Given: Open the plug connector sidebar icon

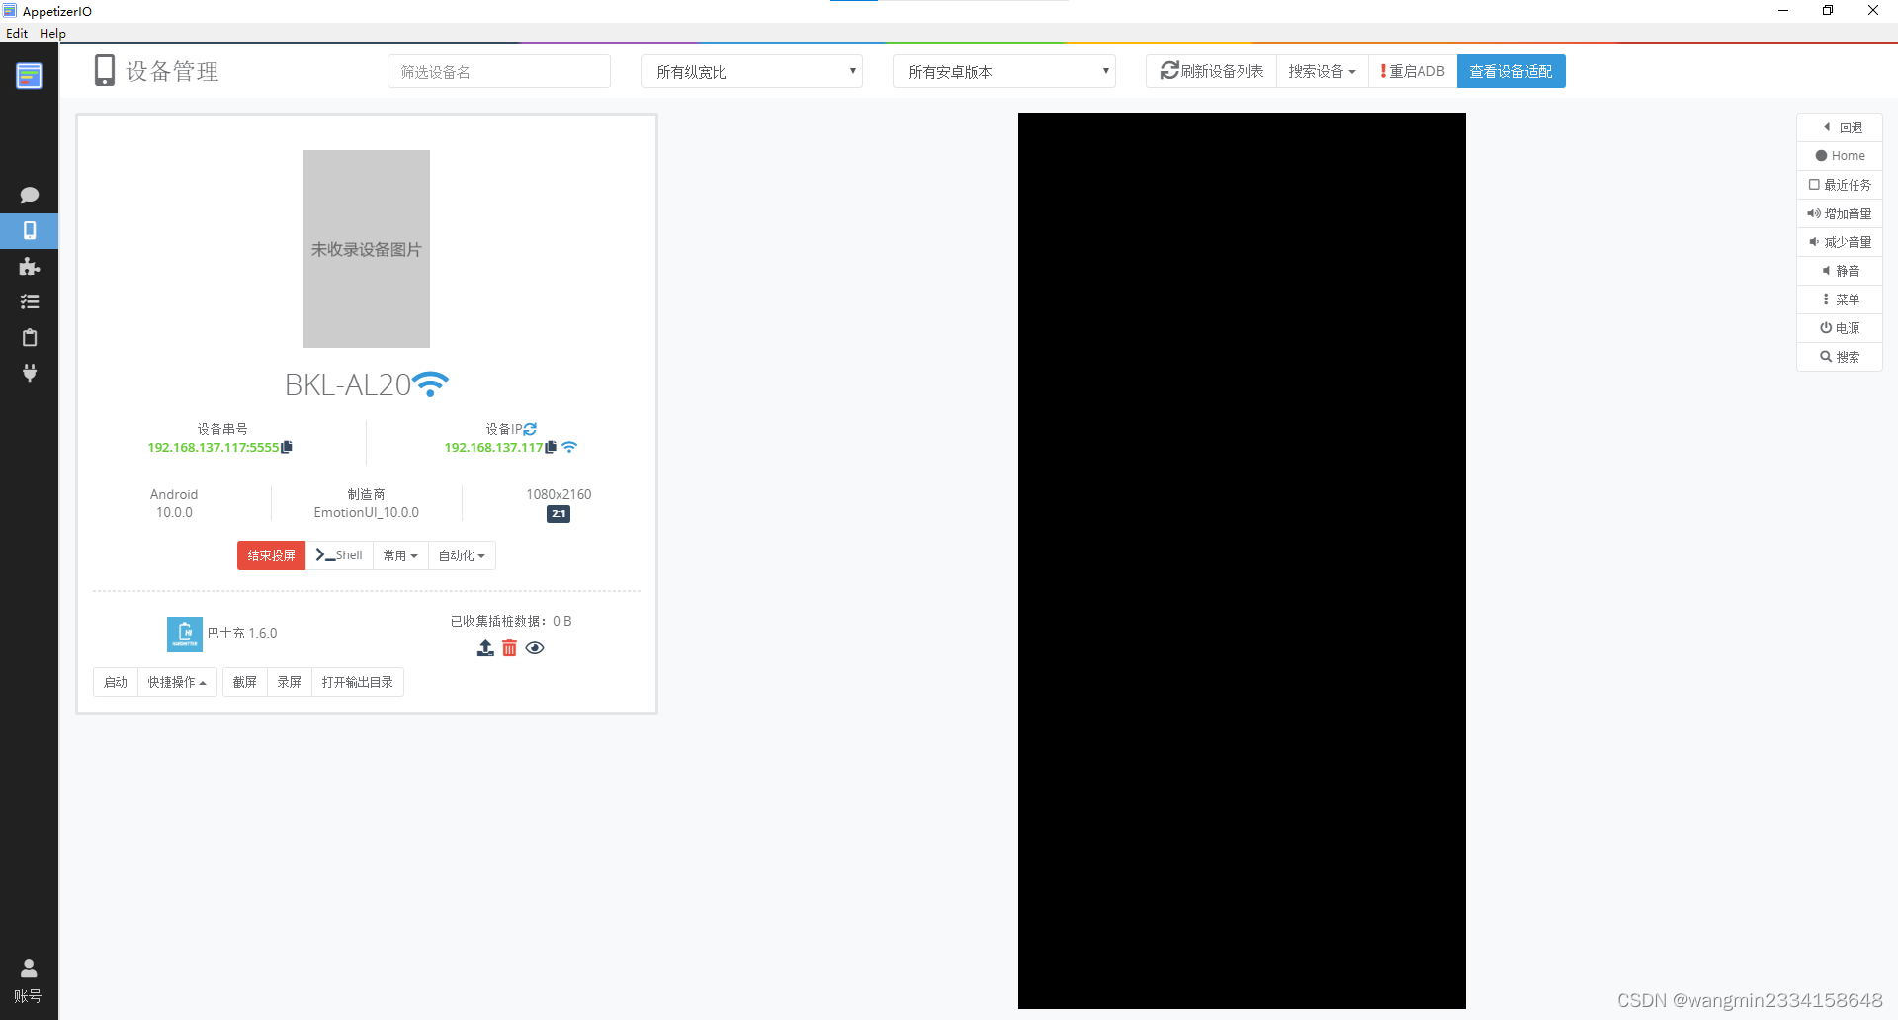Looking at the screenshot, I should 29,373.
